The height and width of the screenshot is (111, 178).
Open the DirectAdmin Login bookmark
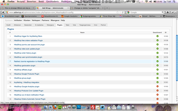pyautogui.click(x=11, y=16)
